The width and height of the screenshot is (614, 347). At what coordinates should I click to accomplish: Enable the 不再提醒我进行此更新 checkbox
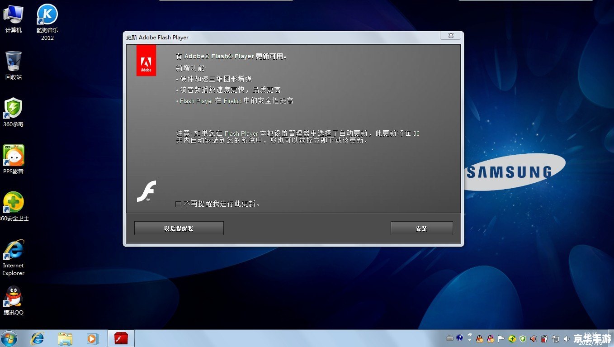coord(178,204)
